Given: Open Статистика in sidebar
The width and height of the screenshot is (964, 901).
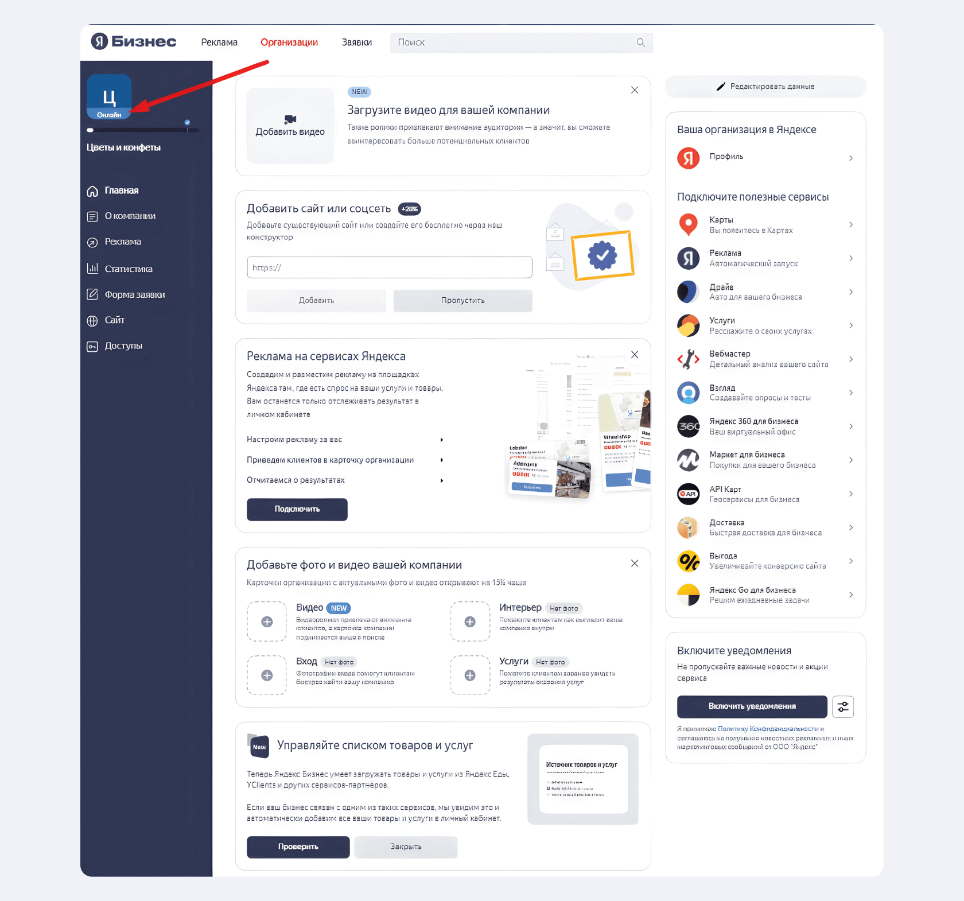Looking at the screenshot, I should (129, 269).
